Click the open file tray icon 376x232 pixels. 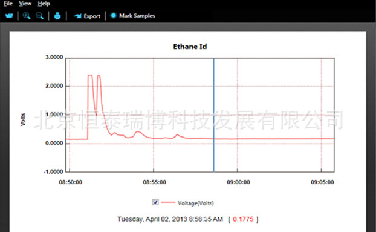9,16
